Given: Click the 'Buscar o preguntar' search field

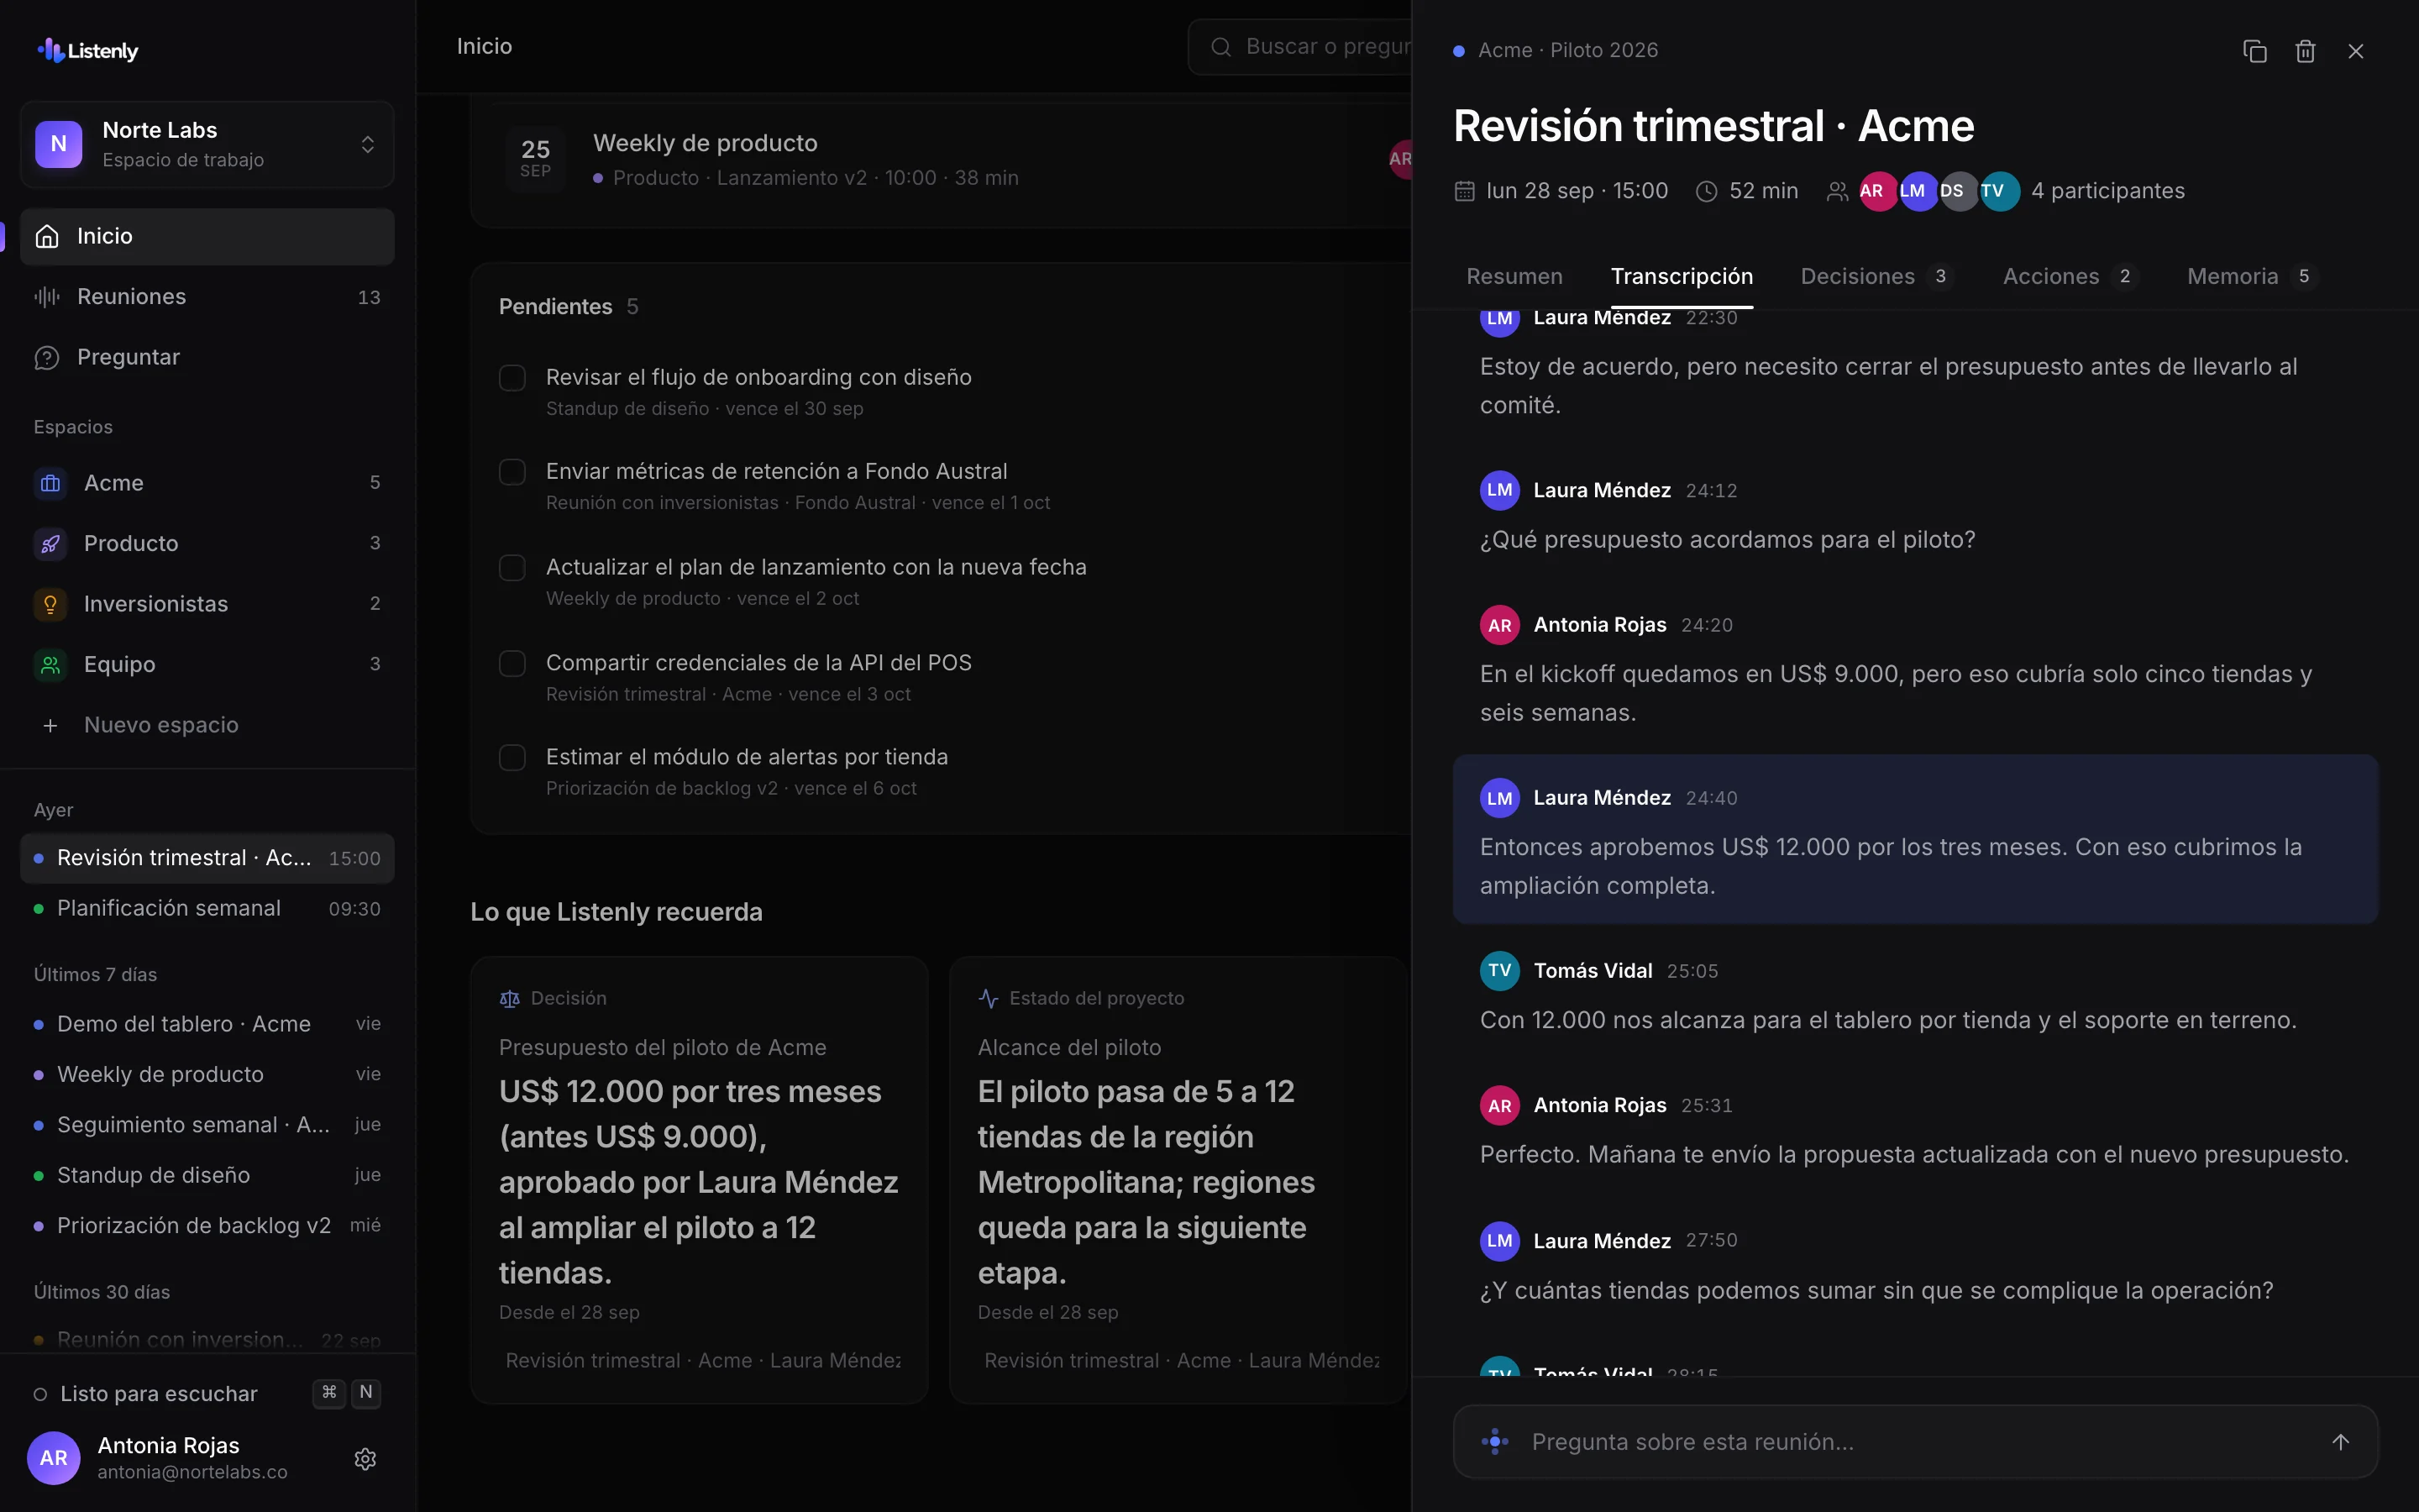Looking at the screenshot, I should click(1299, 47).
